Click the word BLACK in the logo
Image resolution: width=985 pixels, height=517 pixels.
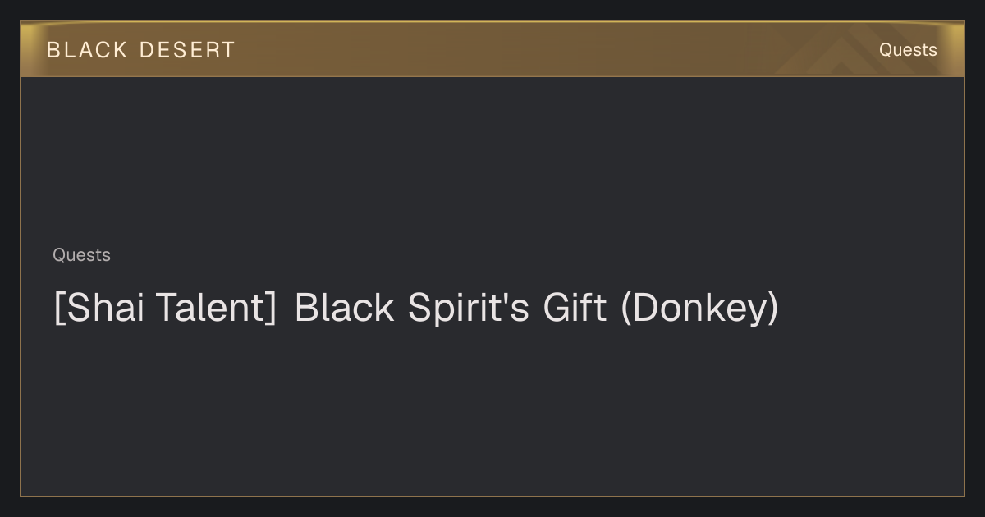(x=87, y=50)
